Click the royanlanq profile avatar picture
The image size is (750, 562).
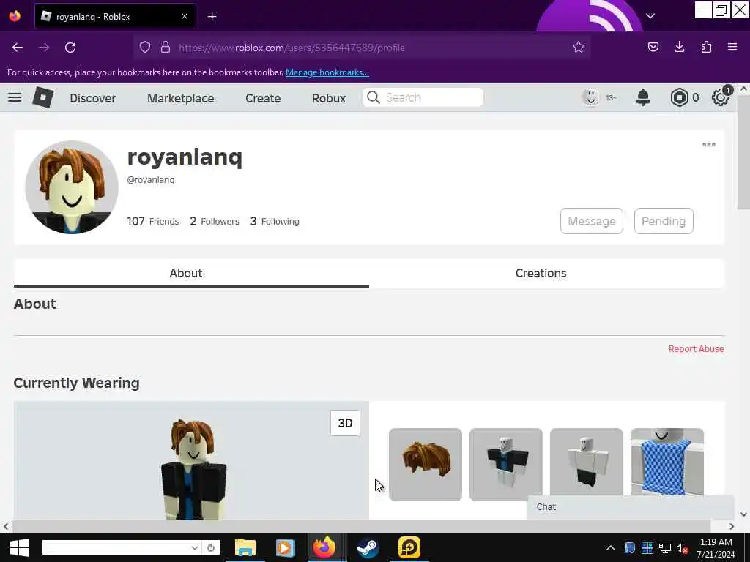pos(72,187)
